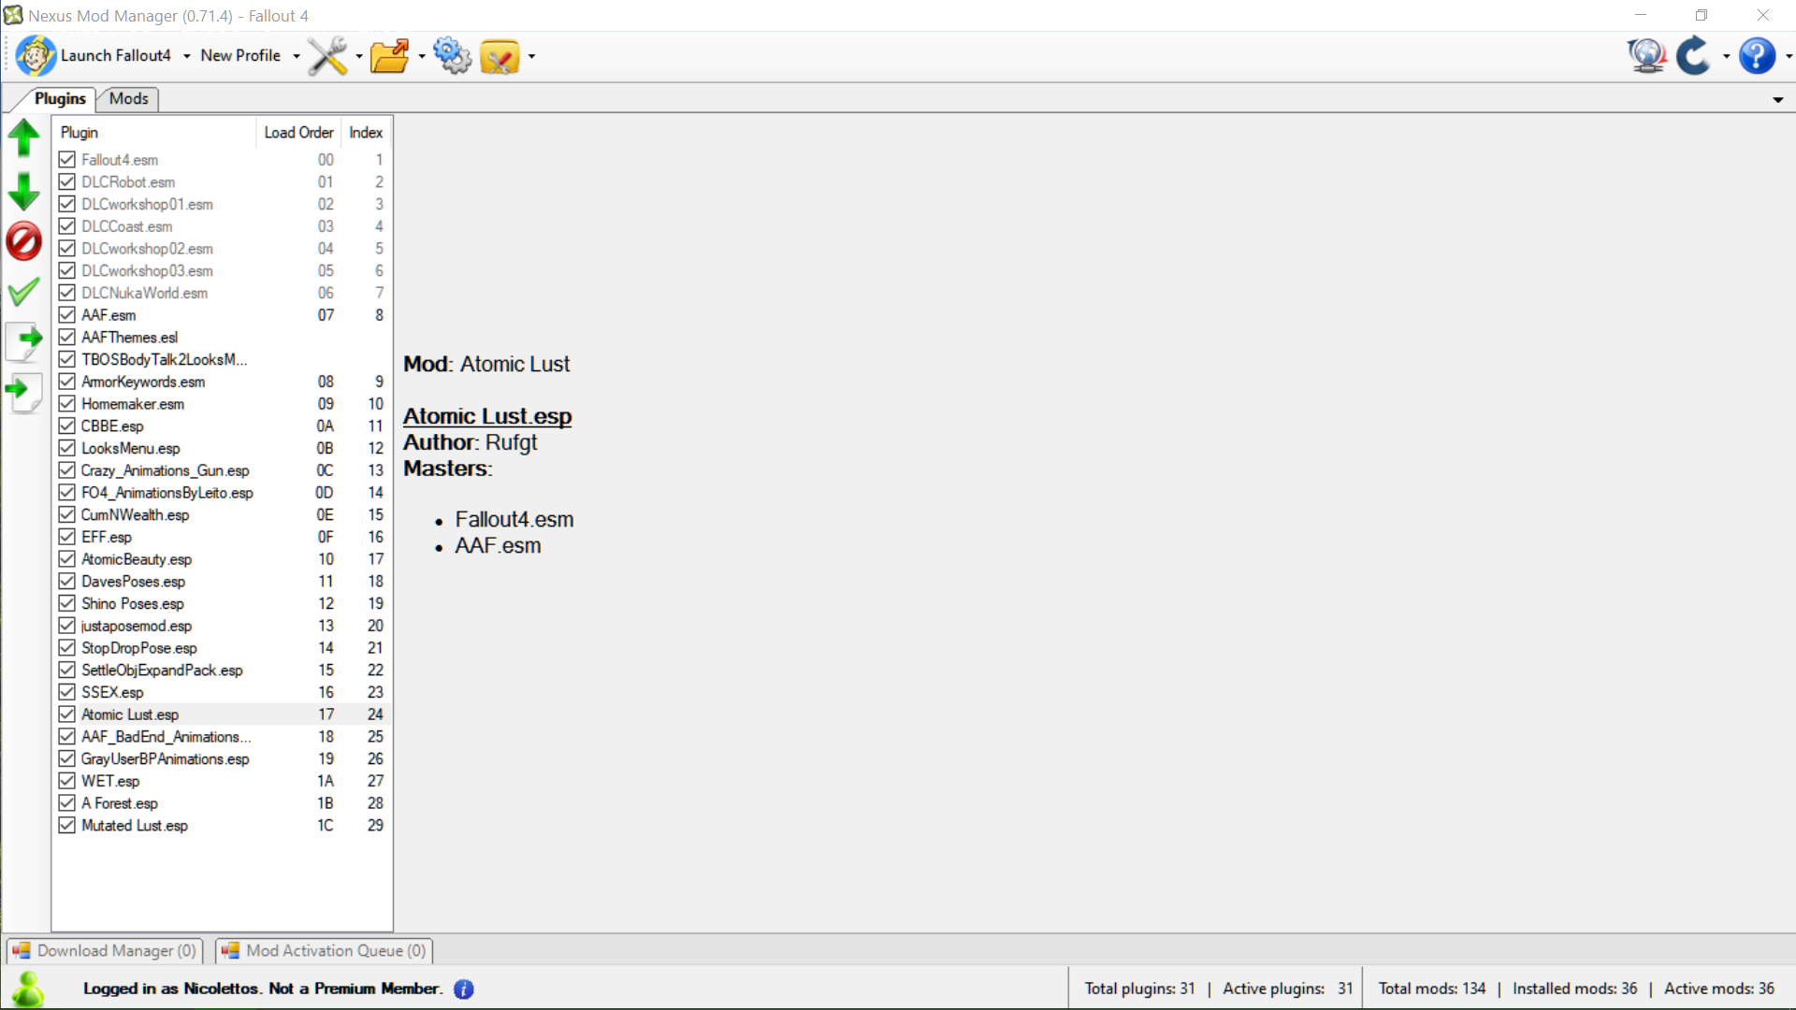The height and width of the screenshot is (1010, 1796).
Task: Expand the tools icon dropdown arrow
Action: pos(359,57)
